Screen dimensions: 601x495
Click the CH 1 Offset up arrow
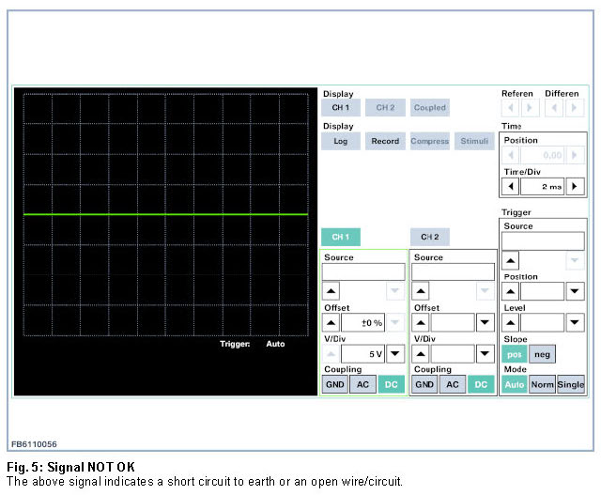coord(331,322)
